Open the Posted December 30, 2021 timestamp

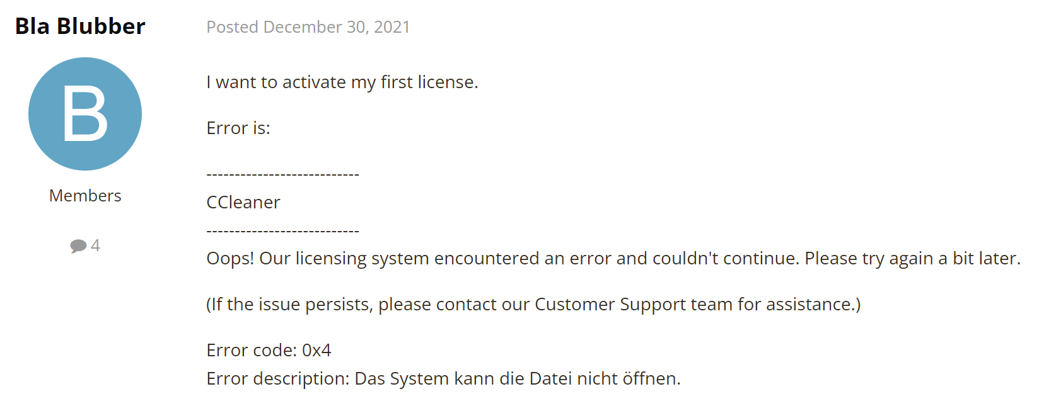coord(308,27)
